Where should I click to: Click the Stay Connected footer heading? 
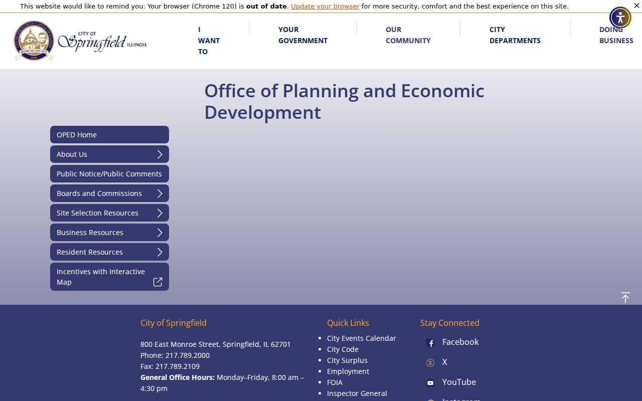coord(450,323)
